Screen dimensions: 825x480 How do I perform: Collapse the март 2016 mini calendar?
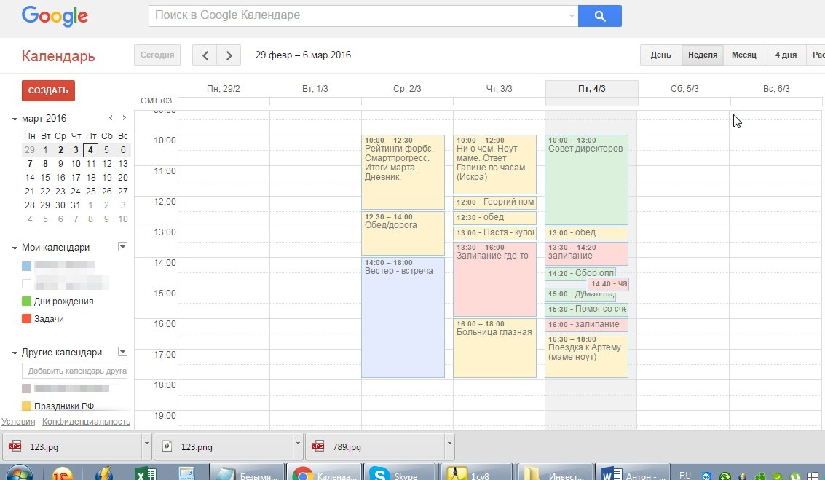click(15, 119)
